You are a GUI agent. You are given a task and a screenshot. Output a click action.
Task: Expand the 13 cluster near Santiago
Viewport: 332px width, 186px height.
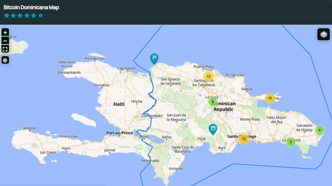coord(209,77)
